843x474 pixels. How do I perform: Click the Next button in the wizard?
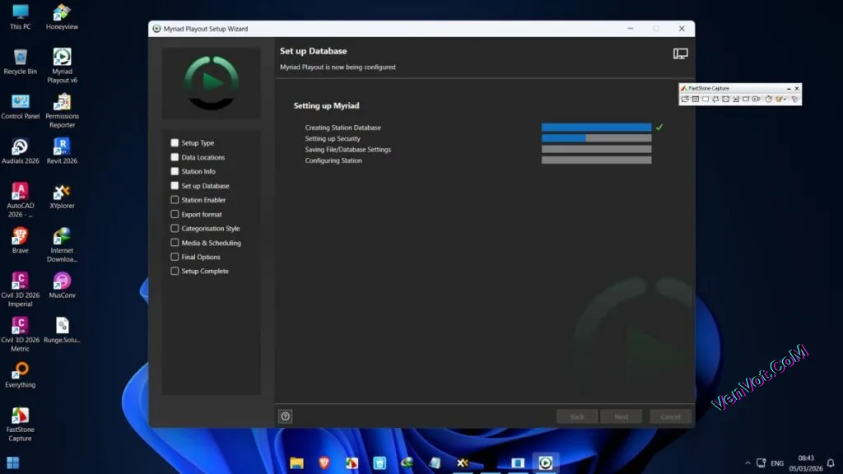[622, 416]
